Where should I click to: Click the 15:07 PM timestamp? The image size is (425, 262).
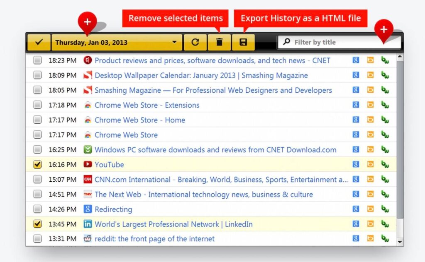point(62,180)
